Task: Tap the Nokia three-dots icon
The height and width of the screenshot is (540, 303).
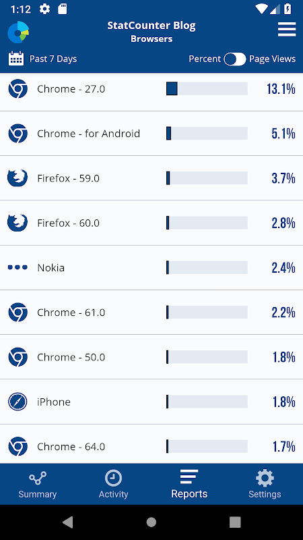Action: coord(18,267)
